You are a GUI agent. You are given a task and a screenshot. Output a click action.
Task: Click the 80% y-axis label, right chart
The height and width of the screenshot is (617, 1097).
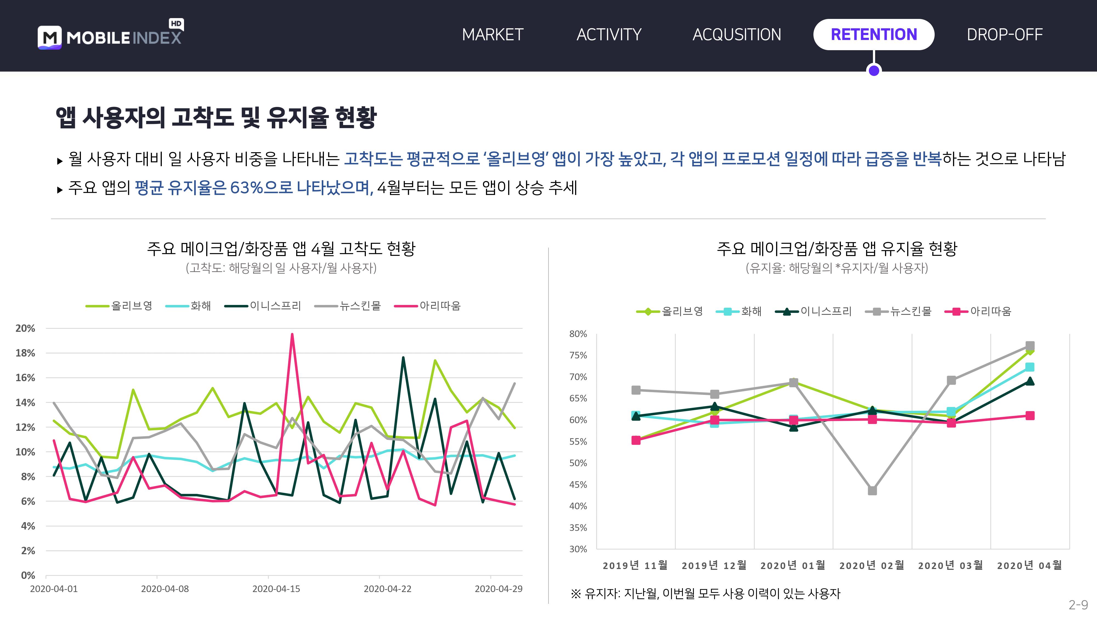578,334
